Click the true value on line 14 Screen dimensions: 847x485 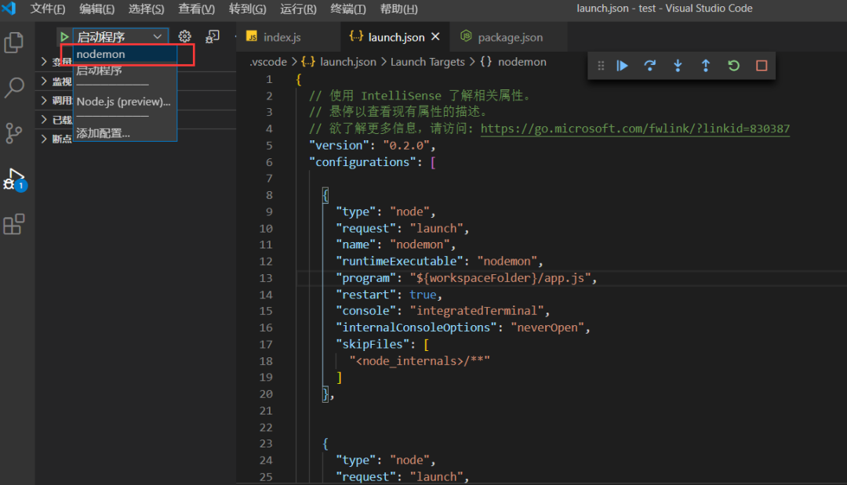click(x=423, y=295)
